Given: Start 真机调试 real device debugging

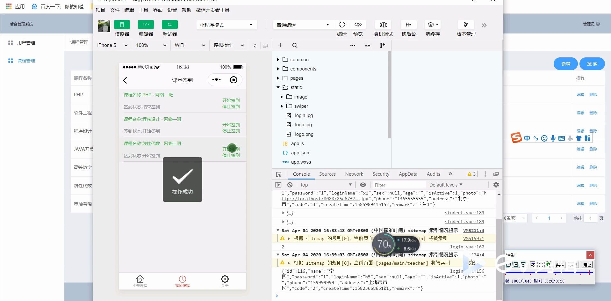Looking at the screenshot, I should 383,25.
